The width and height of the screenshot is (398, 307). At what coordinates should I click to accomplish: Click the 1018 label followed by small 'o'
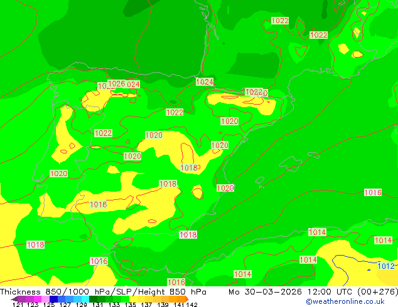189,167
